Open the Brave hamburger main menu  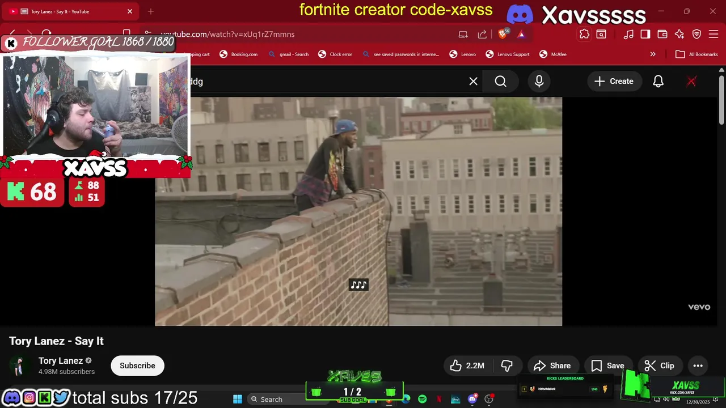714,34
